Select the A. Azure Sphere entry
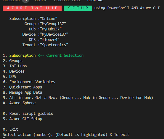 [19, 103]
